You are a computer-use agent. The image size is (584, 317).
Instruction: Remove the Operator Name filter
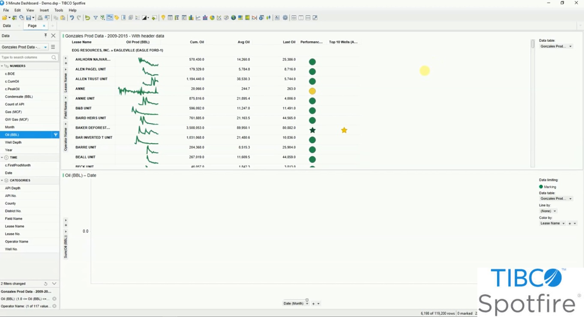(54, 306)
